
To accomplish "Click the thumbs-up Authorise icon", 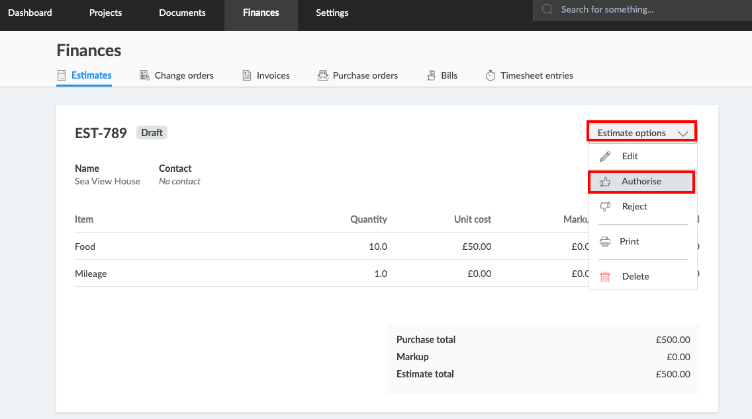I will point(605,182).
